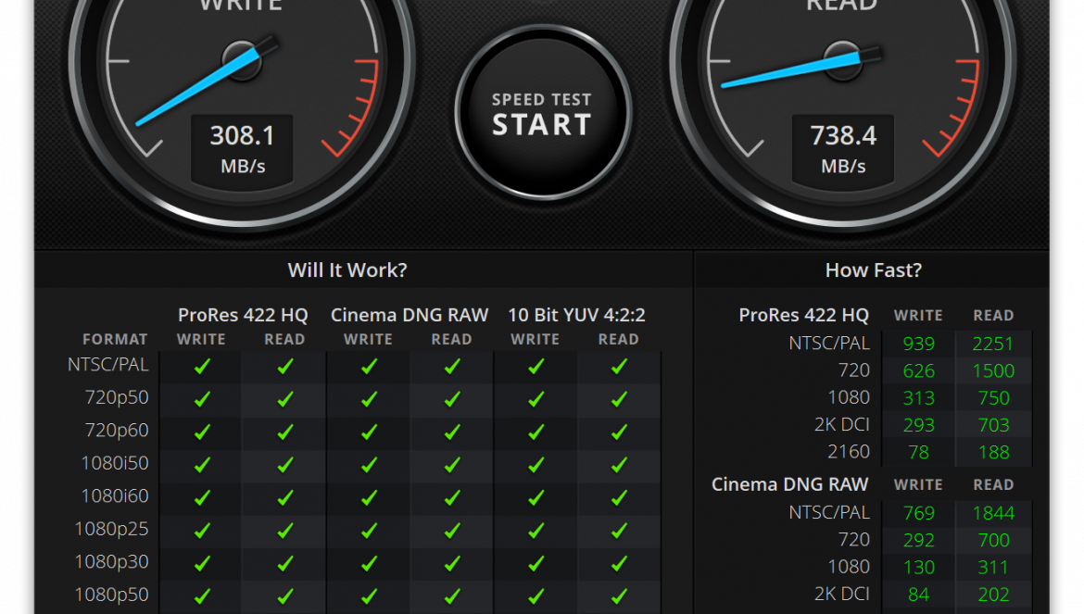Click 1080i50 10 Bit YUV write checkmark
Viewport: 1084px width, 614px height.
click(536, 466)
